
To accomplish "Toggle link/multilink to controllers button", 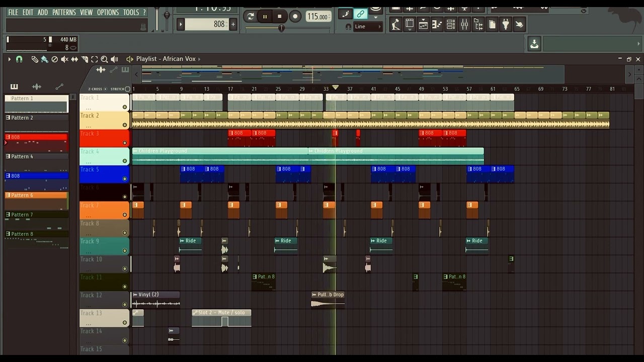I will [x=360, y=14].
